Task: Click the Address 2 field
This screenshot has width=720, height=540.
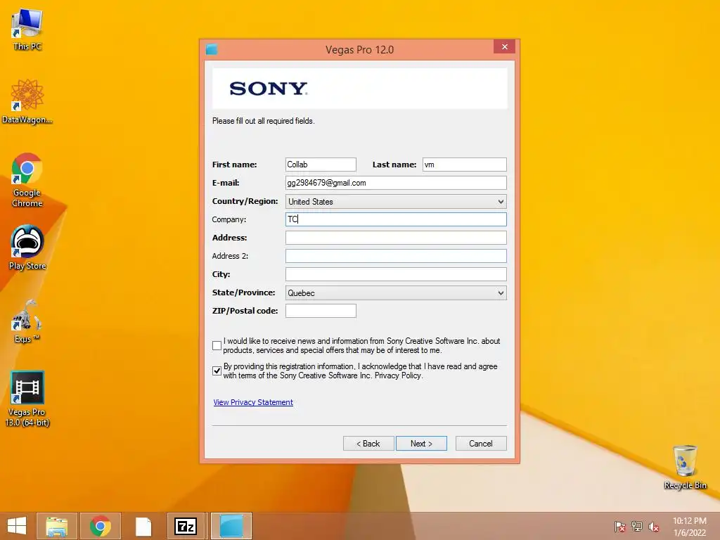Action: [396, 256]
